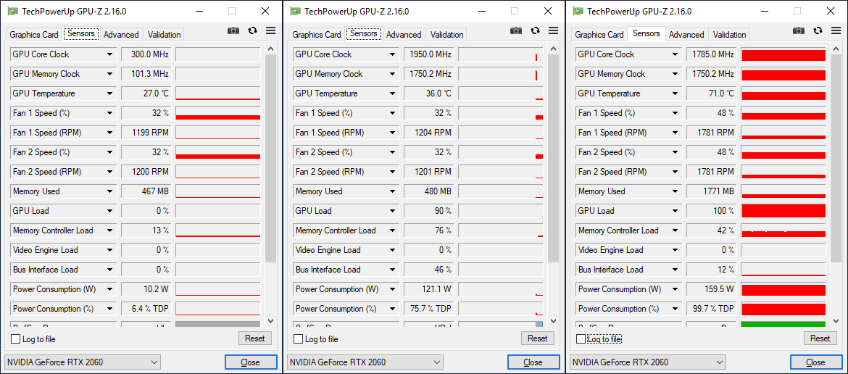Expand the GPU Temperature dropdown in middle window
The height and width of the screenshot is (374, 848).
tap(393, 93)
